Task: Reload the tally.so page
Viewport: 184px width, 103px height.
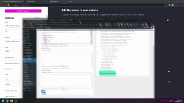Action: (x=8, y=5)
